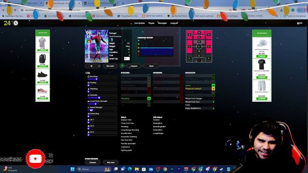The height and width of the screenshot is (173, 308).
Task: Open the Managers menu
Action: [x=163, y=23]
